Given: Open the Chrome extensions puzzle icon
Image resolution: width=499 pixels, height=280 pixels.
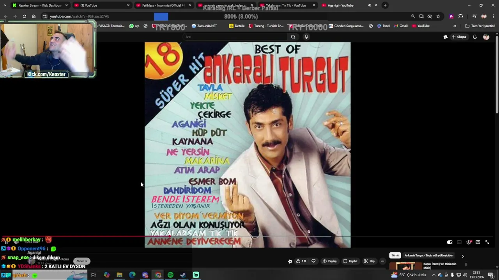Looking at the screenshot, I should tap(460, 16).
